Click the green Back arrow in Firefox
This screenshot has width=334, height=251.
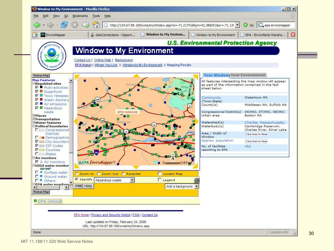37,25
